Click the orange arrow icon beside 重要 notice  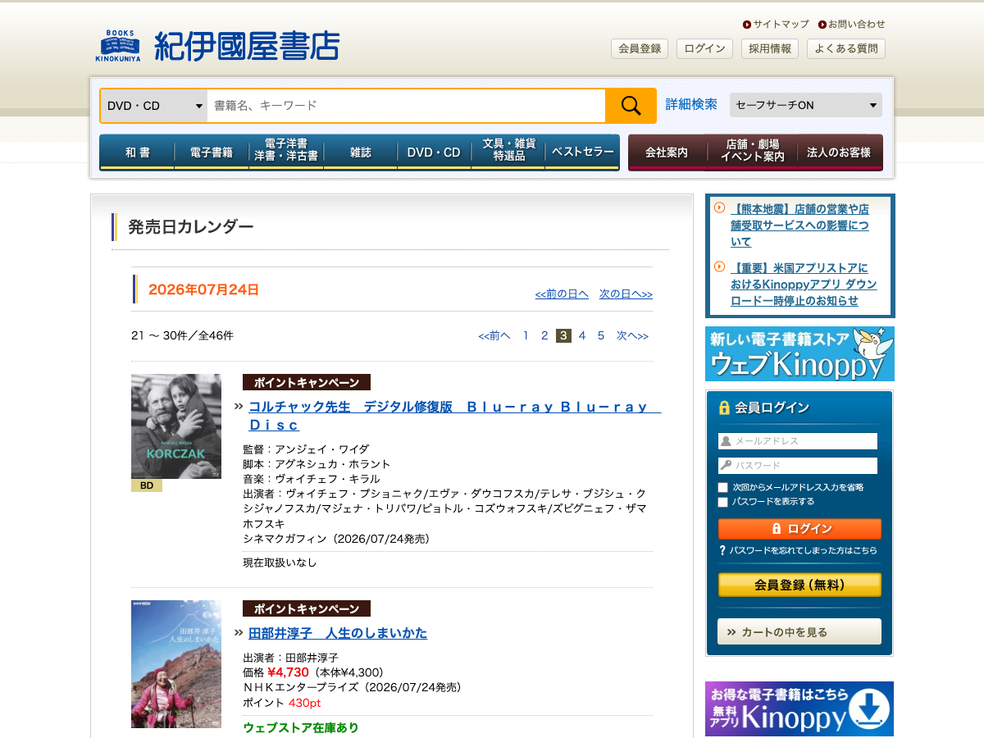pos(719,266)
